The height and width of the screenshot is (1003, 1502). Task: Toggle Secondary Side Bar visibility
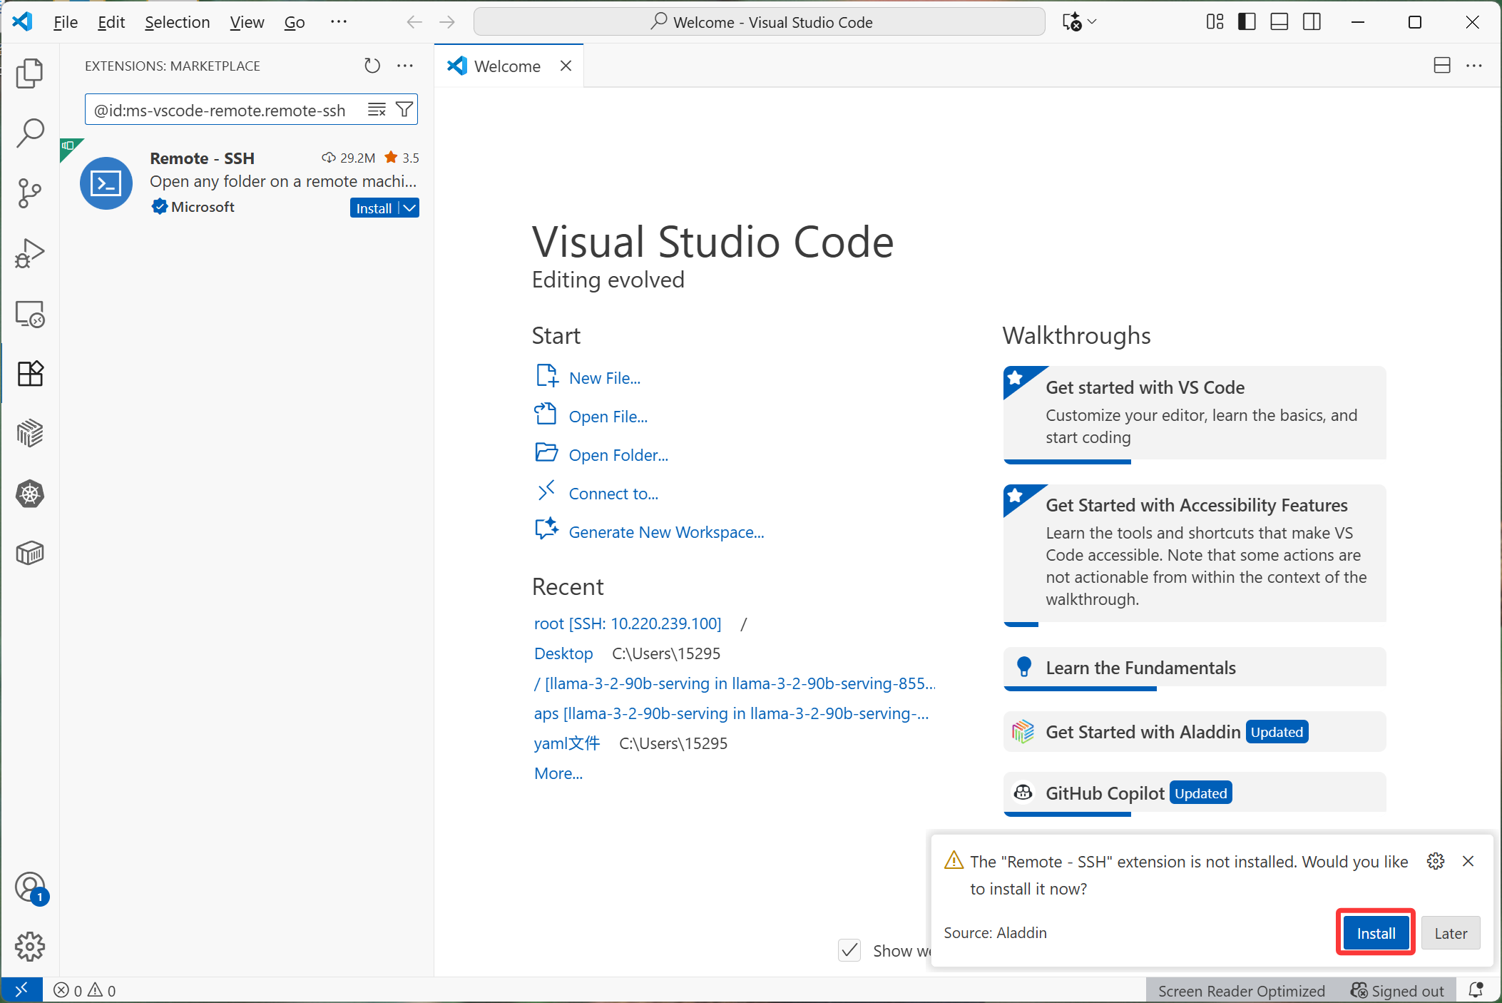coord(1312,22)
